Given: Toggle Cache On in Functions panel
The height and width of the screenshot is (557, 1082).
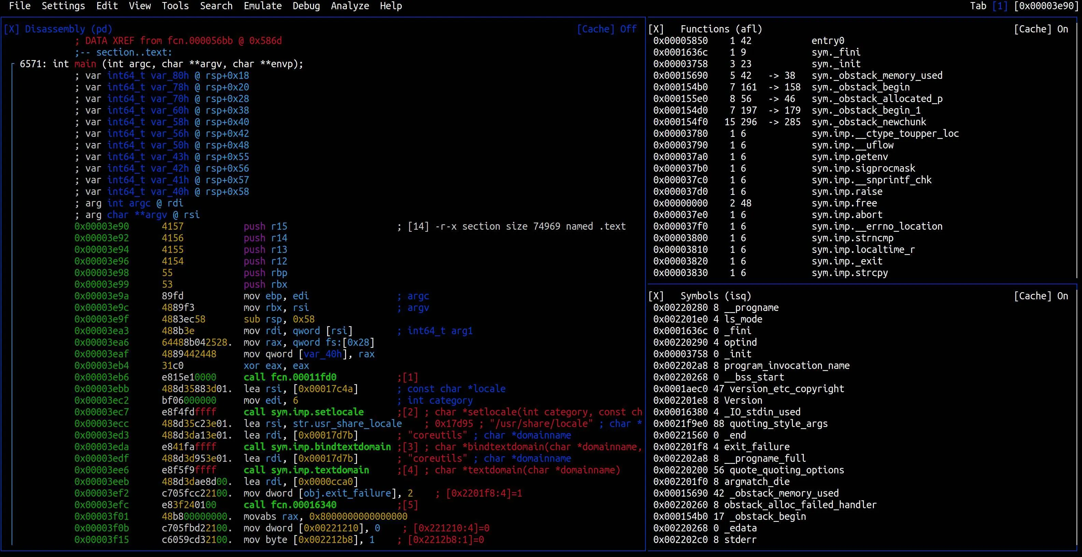Looking at the screenshot, I should click(1040, 29).
